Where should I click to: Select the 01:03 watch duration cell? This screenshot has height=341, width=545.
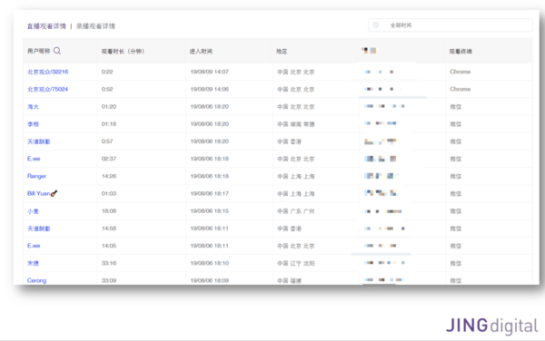pyautogui.click(x=109, y=193)
